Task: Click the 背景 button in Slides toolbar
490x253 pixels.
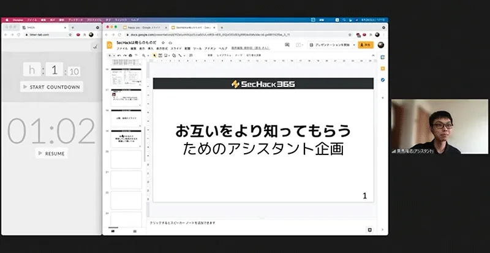Action: [x=209, y=55]
